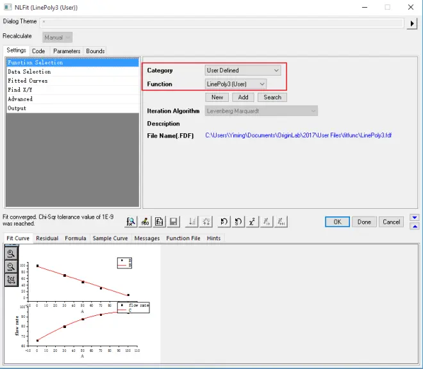
Task: Open the LinePoly3.fdf file path link
Action: pyautogui.click(x=299, y=135)
